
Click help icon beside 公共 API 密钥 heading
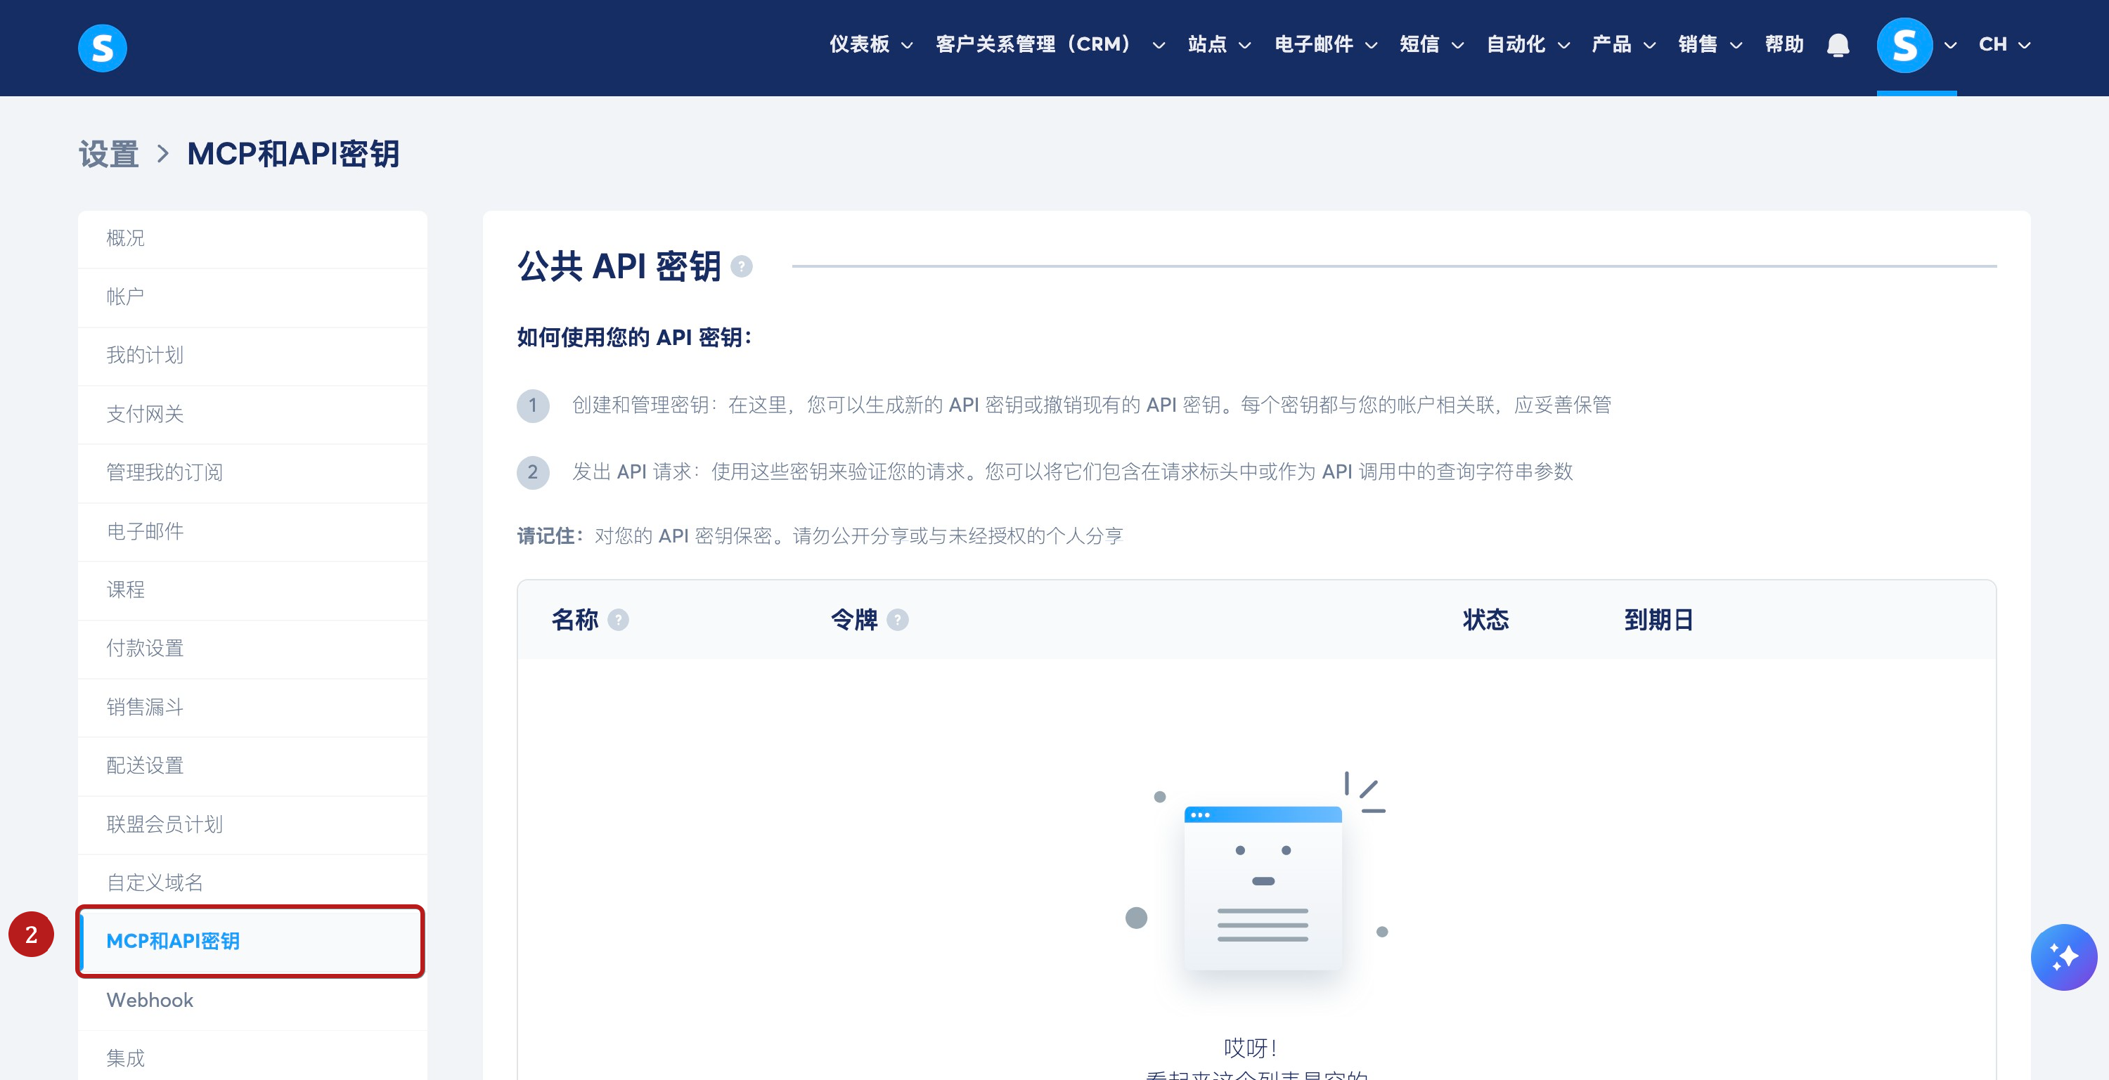[x=741, y=267]
